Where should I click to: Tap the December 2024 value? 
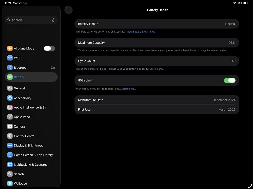[224, 100]
